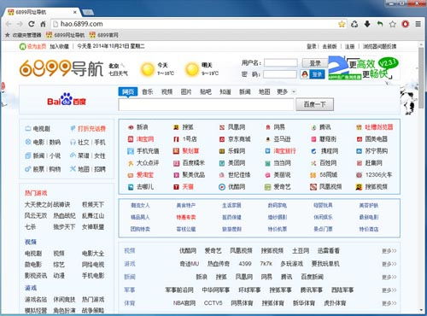Open the NBA官网 link

click(x=184, y=303)
